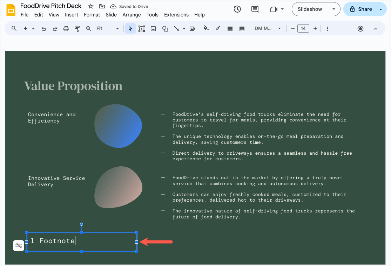Click the Convenience and Efficiency label

pyautogui.click(x=52, y=118)
